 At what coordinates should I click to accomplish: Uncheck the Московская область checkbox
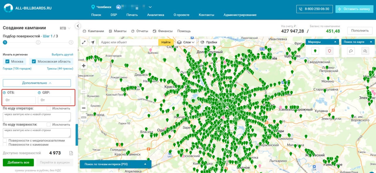pos(34,62)
